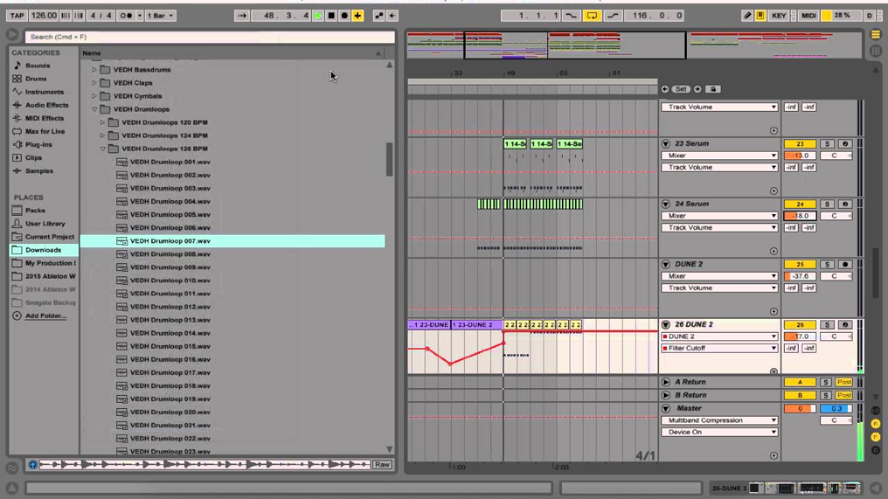Open Multiband Compression device chooser

720,421
